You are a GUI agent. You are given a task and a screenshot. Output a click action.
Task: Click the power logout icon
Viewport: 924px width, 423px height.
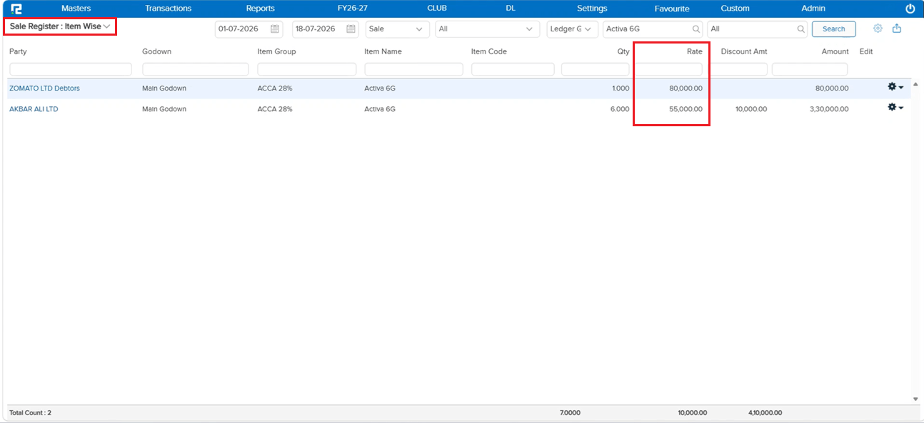pos(910,9)
